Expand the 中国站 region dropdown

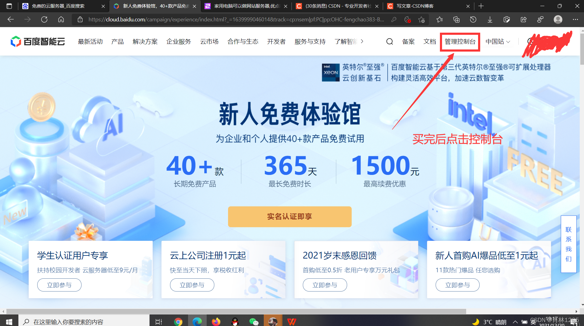tap(498, 42)
